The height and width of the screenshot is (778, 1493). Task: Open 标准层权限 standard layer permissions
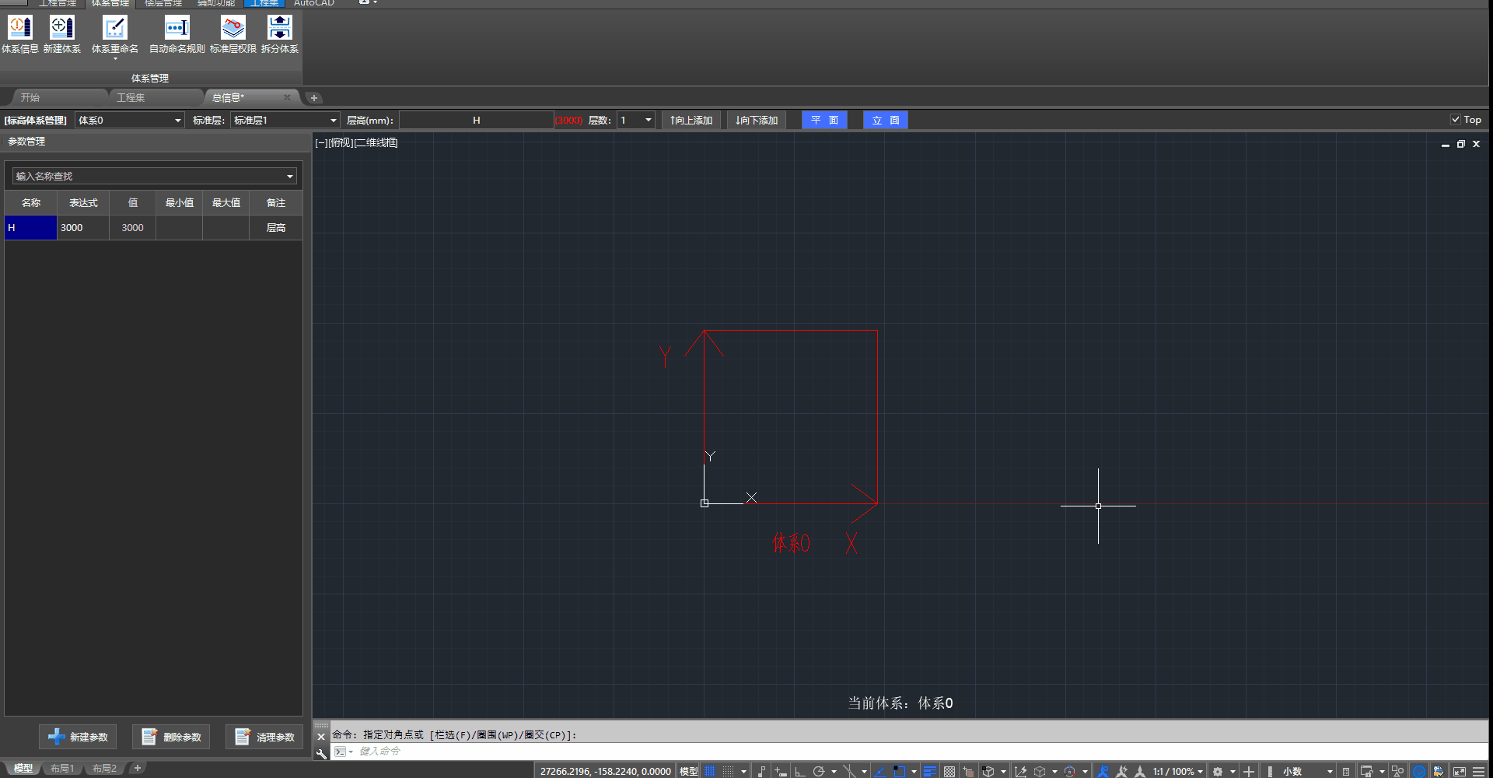233,34
